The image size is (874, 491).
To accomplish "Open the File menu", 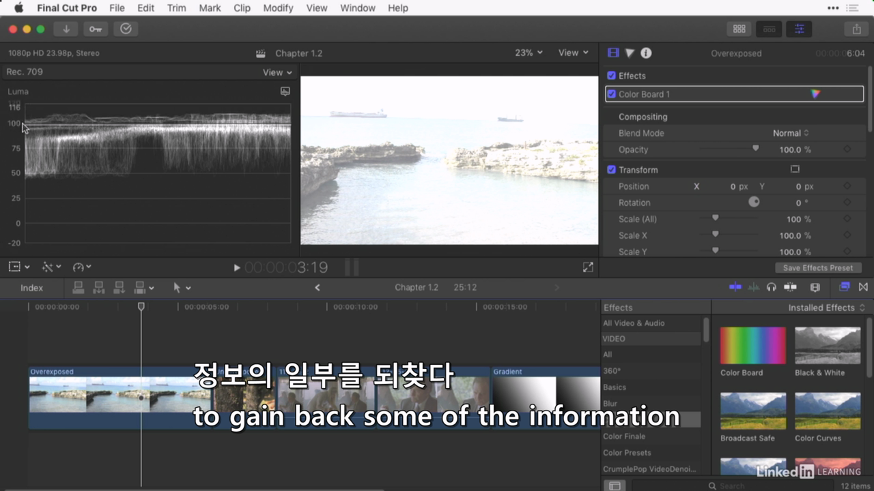I will pos(117,8).
